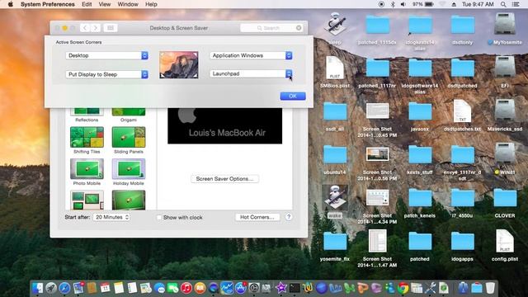
Task: Go forward with the toolbar forward arrow
Action: (x=96, y=28)
